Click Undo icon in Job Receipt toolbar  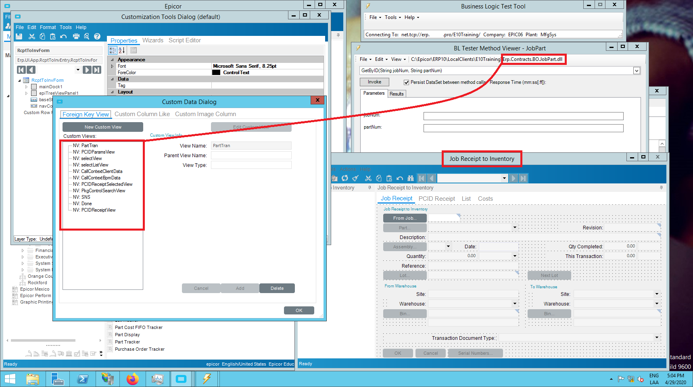tap(400, 178)
